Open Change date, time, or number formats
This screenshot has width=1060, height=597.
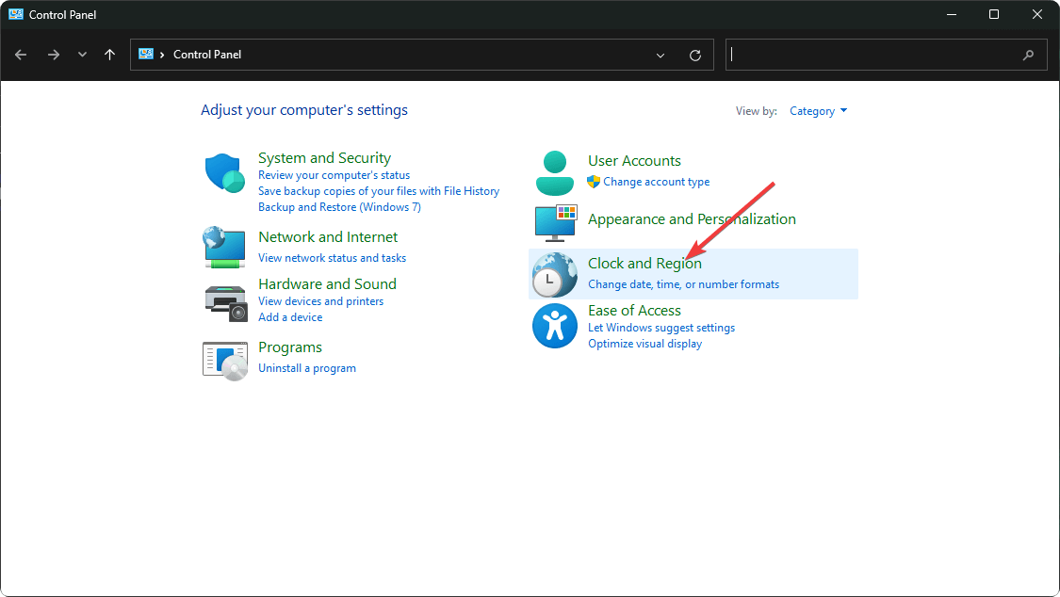pyautogui.click(x=683, y=284)
